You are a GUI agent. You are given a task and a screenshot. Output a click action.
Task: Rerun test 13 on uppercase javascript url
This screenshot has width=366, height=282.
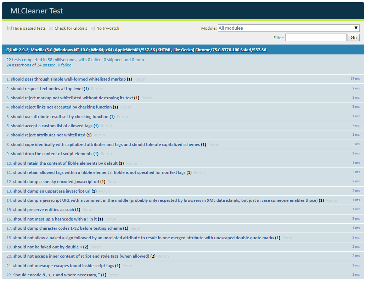tap(104, 191)
